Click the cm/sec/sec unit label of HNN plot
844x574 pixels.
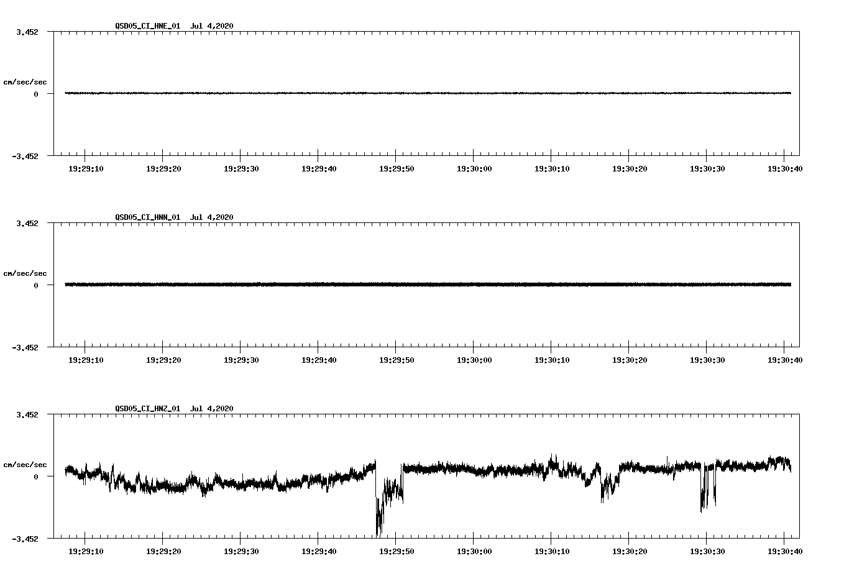coord(25,273)
